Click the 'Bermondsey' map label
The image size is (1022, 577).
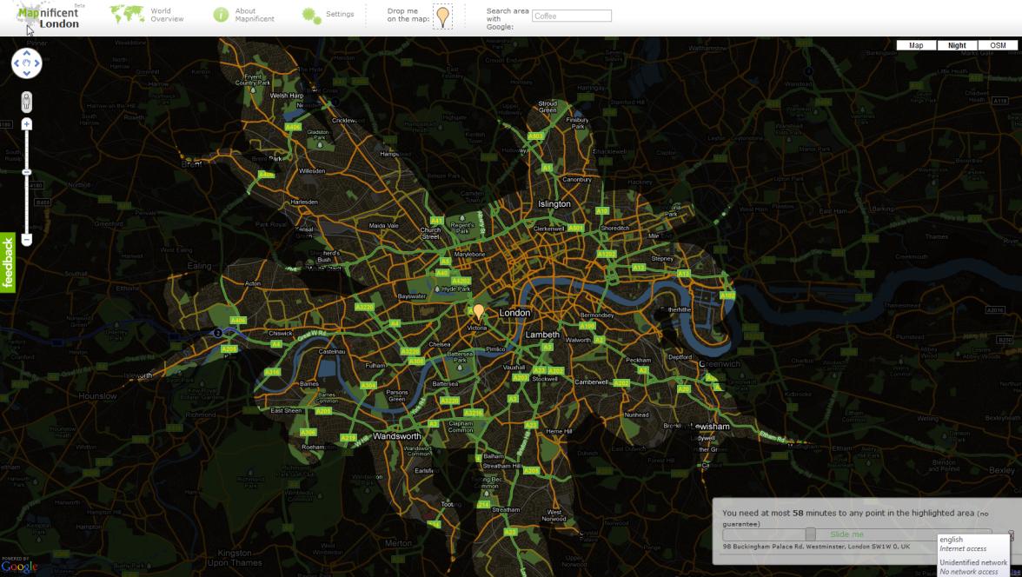596,315
